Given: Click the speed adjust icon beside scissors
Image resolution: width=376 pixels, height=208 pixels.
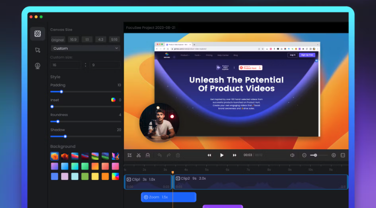Looking at the screenshot, I should pyautogui.click(x=148, y=155).
